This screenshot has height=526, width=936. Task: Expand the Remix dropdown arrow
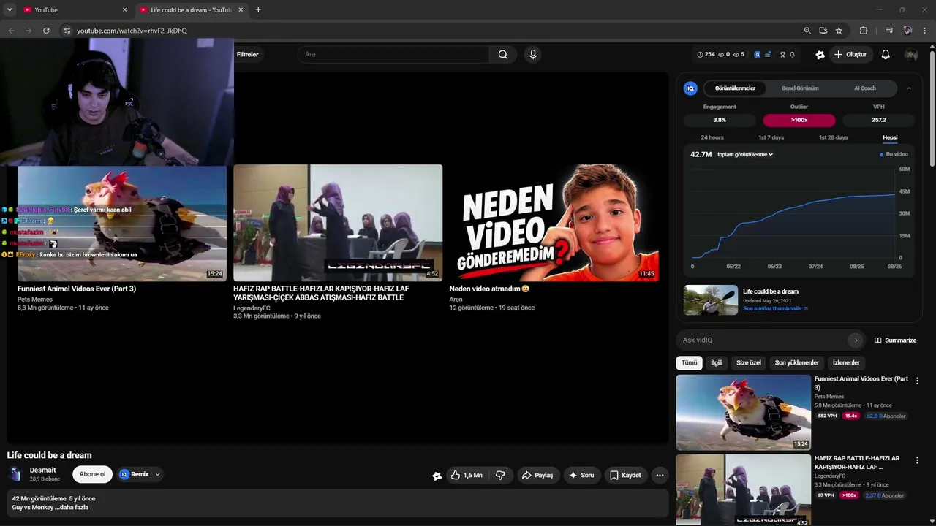click(157, 475)
